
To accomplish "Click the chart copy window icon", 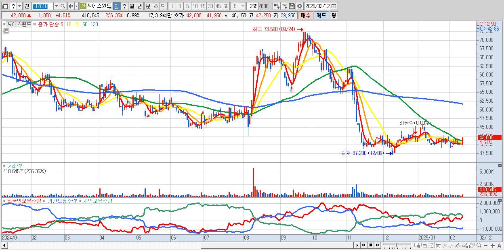I will coord(472,245).
